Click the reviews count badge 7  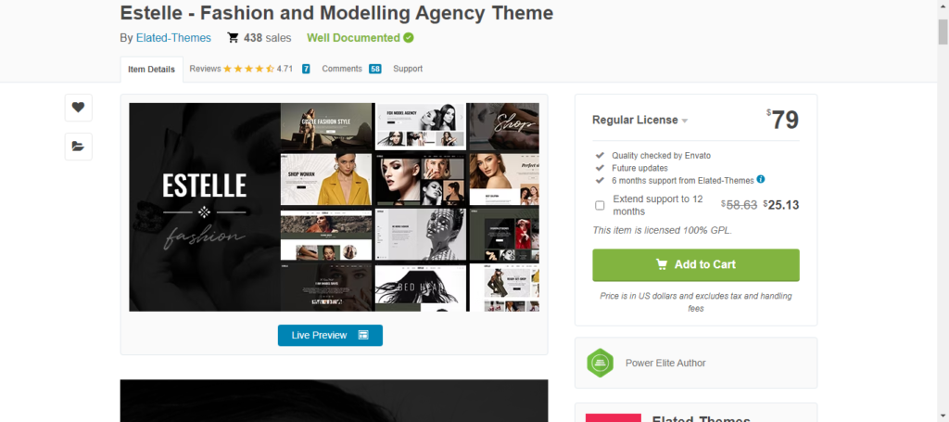(306, 69)
